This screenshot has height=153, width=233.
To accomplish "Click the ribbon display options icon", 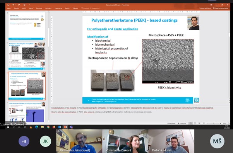I will [211, 5].
